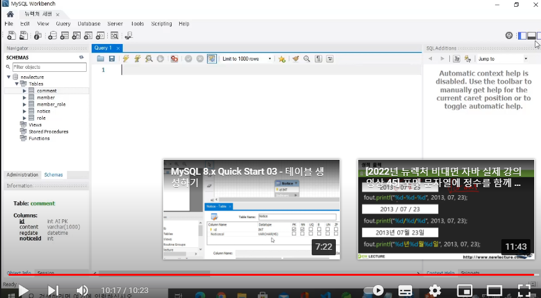
Task: Refresh the SCHEMAS list
Action: coord(81,57)
